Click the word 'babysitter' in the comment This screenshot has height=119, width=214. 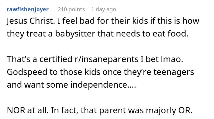pyautogui.click(x=75, y=34)
